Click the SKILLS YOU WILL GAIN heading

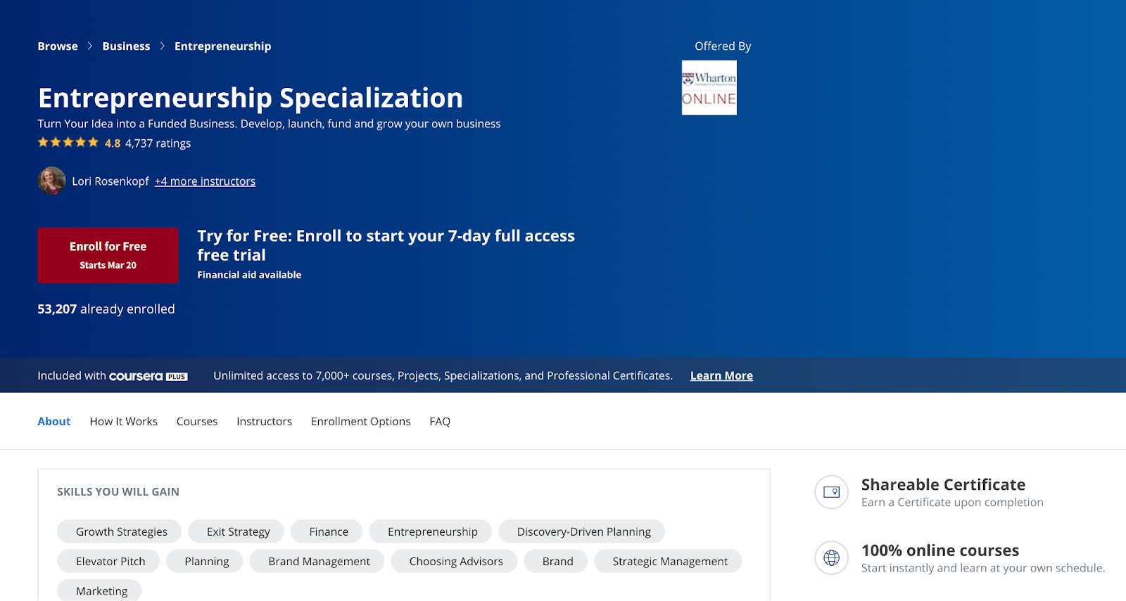coord(118,492)
